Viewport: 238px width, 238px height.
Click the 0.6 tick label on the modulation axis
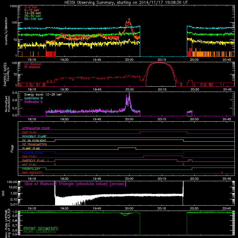[15, 93]
